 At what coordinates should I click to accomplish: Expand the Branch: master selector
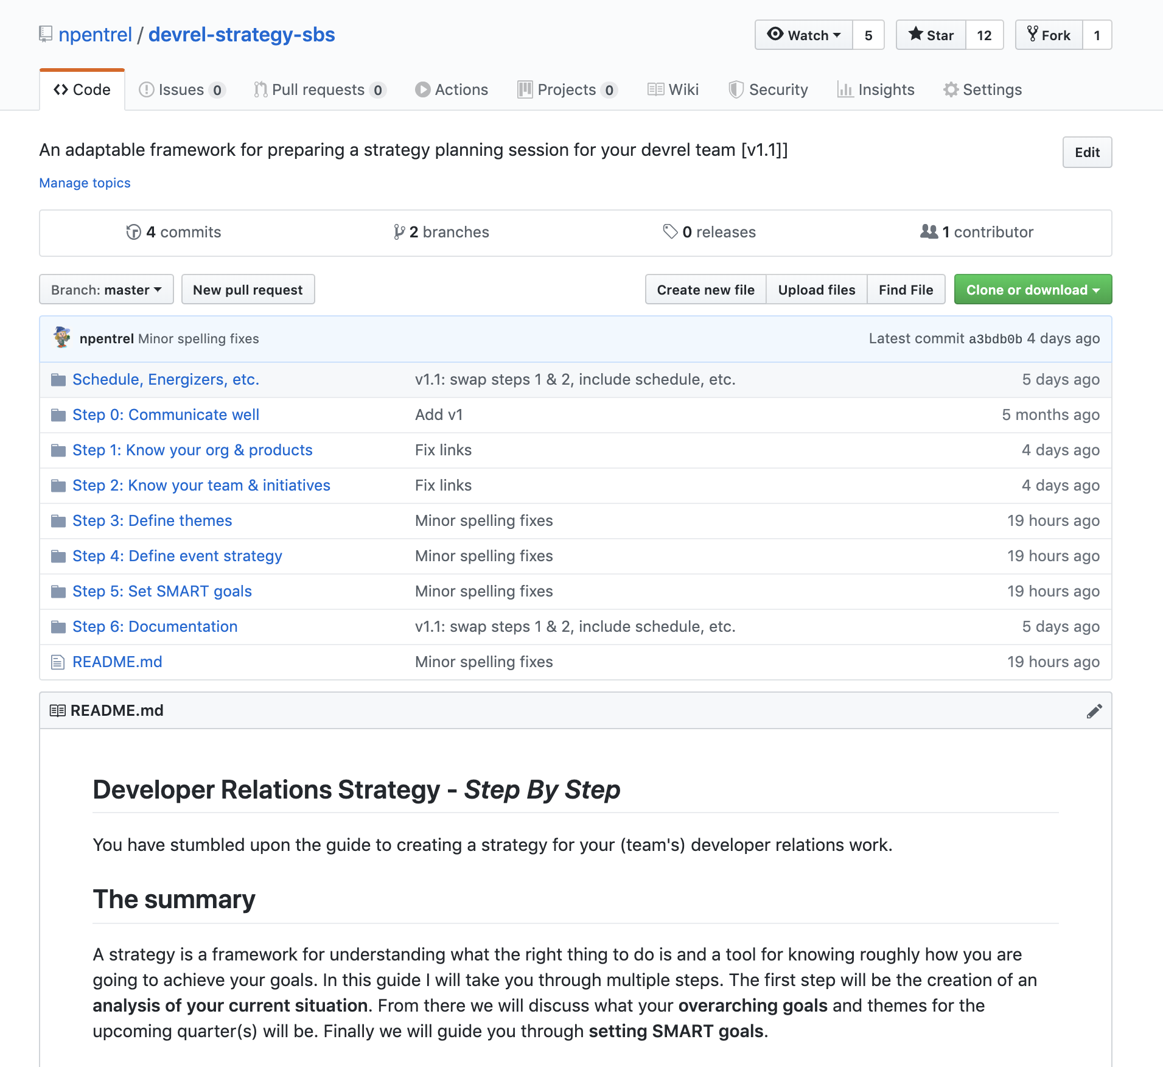106,289
